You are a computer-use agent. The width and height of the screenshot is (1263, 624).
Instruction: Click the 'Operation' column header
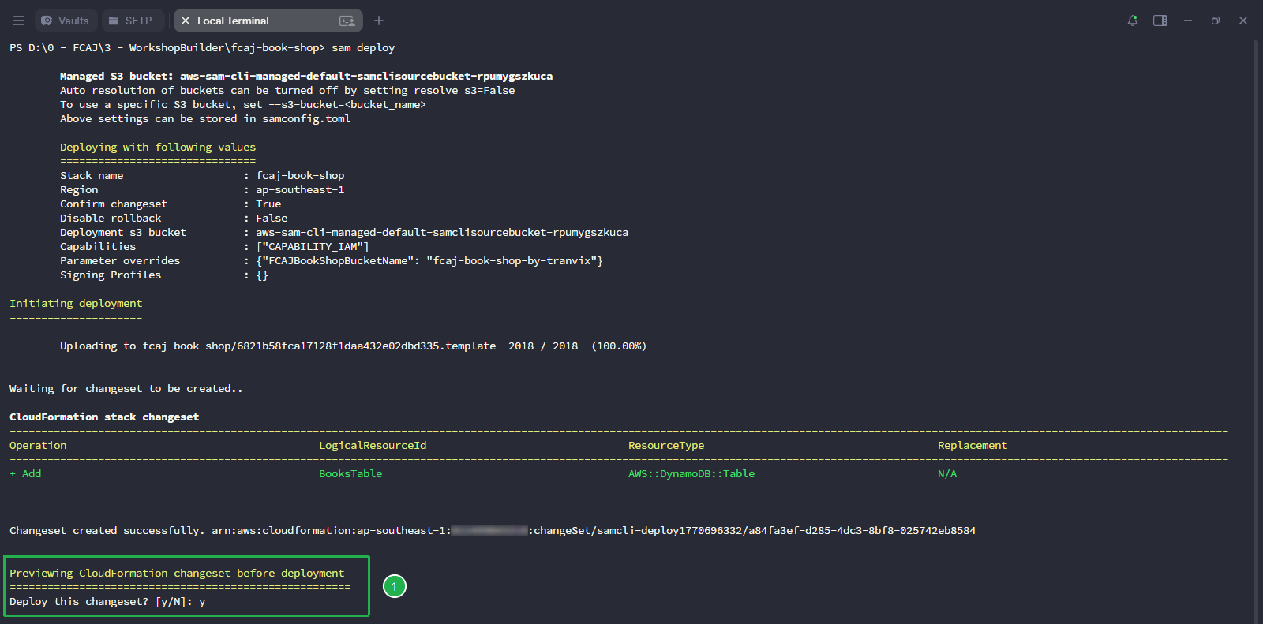pos(38,446)
